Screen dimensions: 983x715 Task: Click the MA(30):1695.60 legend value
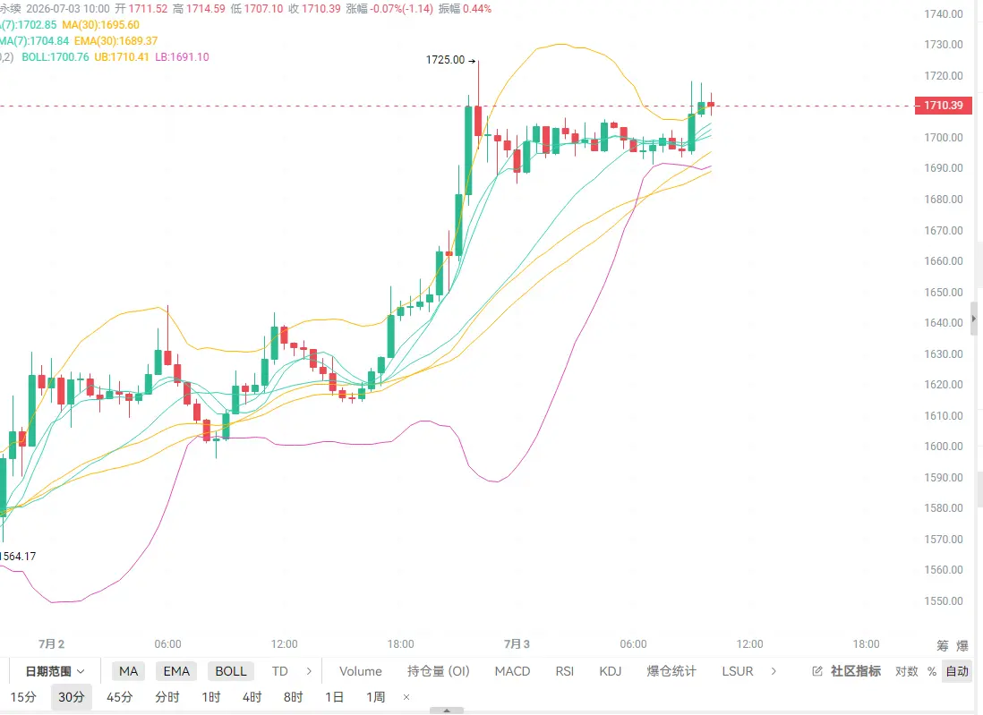[x=100, y=25]
